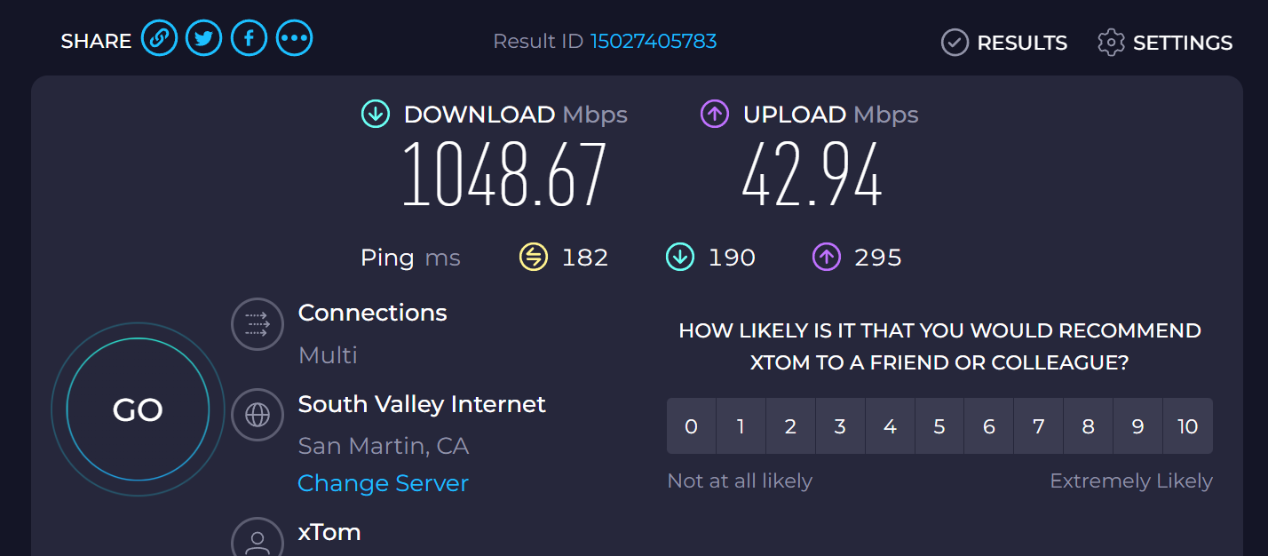Viewport: 1268px width, 556px height.
Task: Open result ID 15027405783 link
Action: [654, 41]
